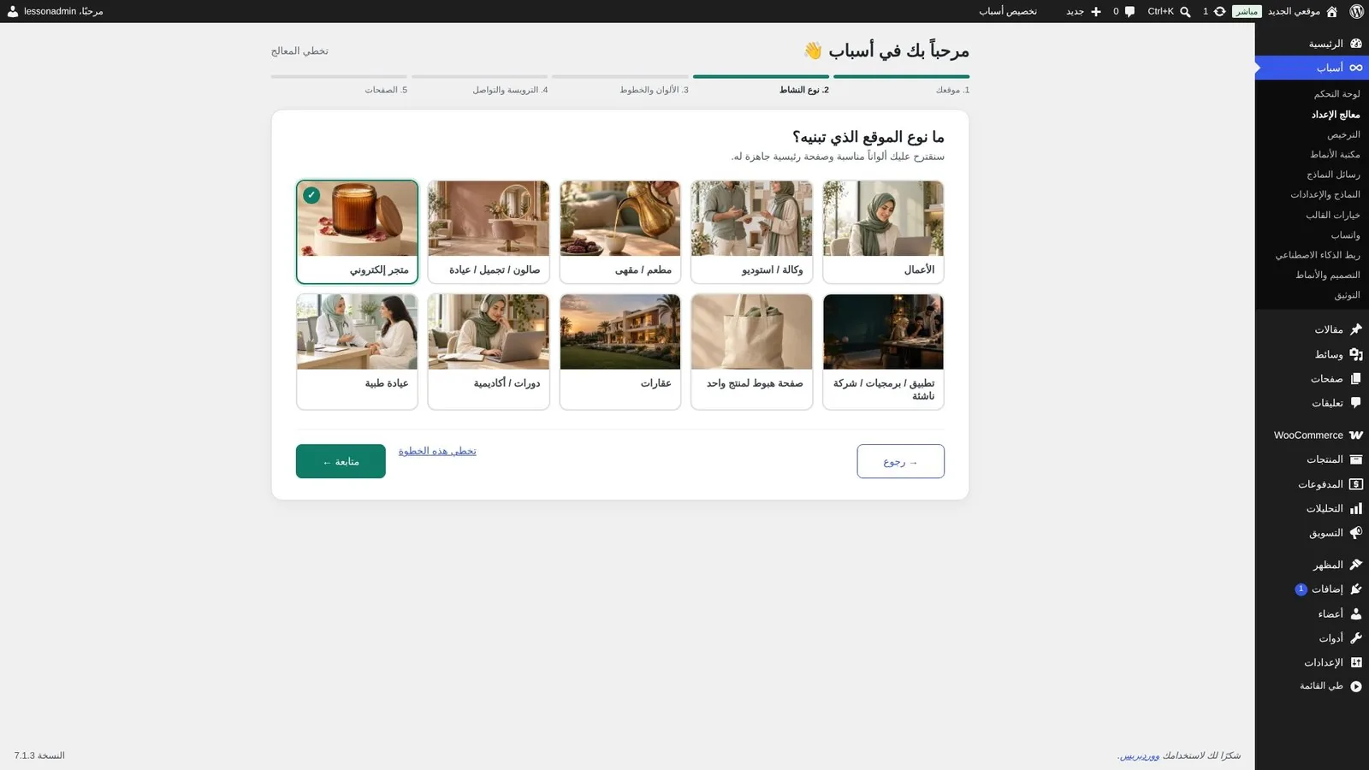Click the أدوات wrench icon
Screen dimensions: 1369x770
click(x=1356, y=638)
